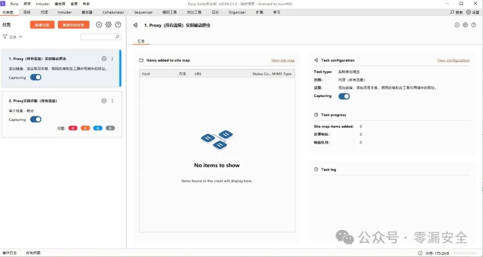
Task: Open the three-dot menu for task 2
Action: coord(112,101)
